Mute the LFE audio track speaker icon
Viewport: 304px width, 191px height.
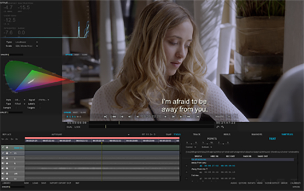pos(3,173)
